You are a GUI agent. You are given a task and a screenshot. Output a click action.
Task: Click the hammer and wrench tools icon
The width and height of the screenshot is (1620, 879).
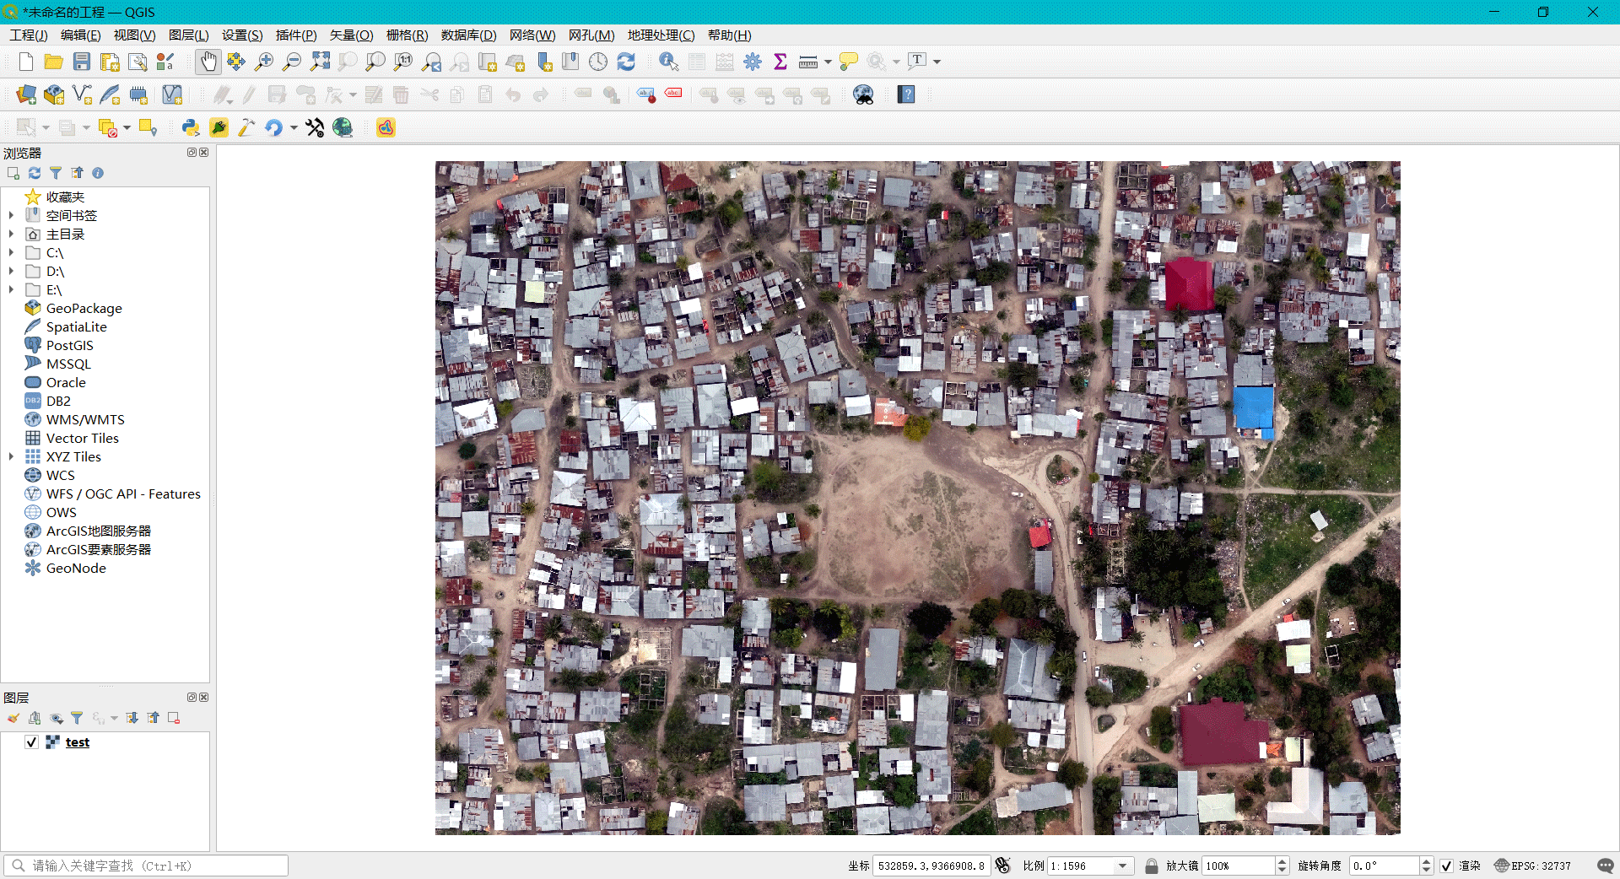(315, 127)
